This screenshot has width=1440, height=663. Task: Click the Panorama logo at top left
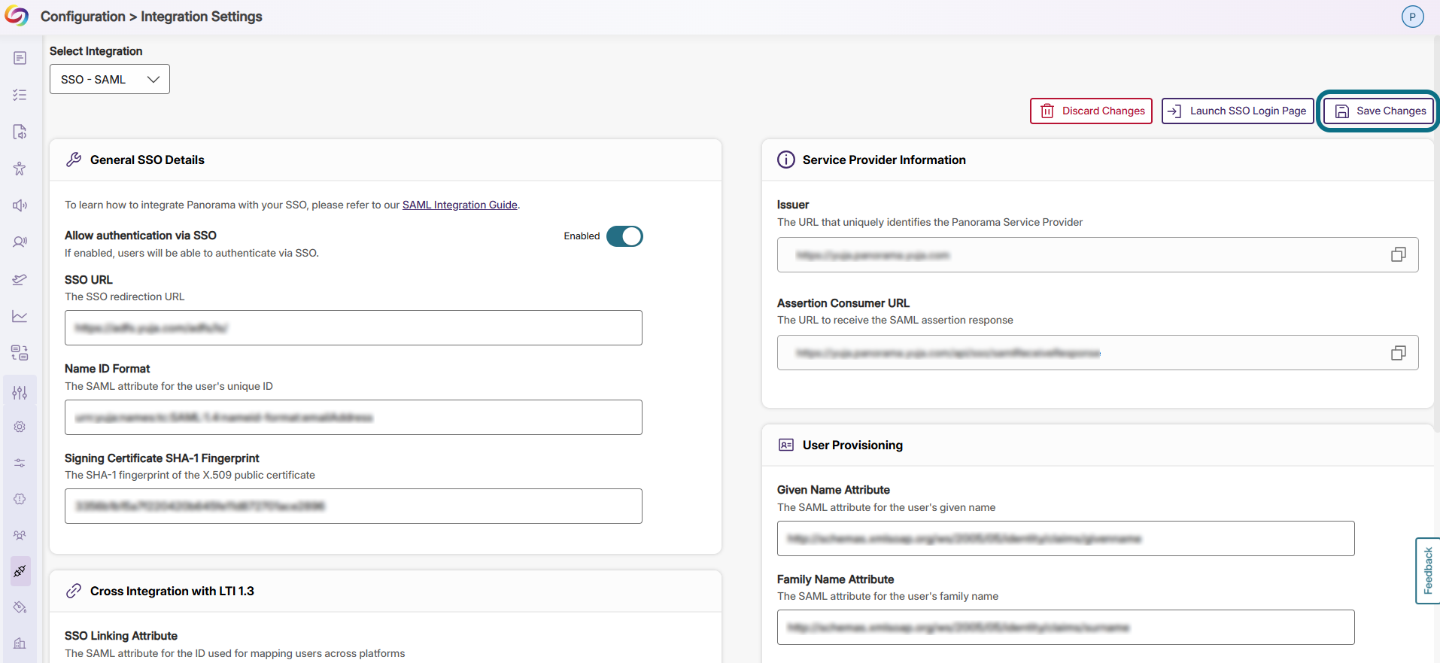pos(17,17)
